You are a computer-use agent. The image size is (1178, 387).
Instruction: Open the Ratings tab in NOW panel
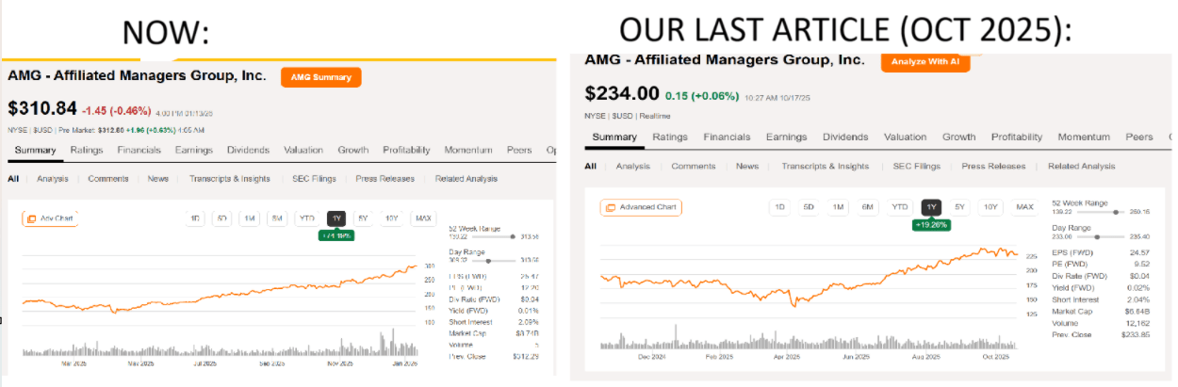pos(87,150)
